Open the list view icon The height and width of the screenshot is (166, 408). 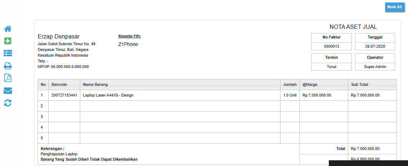(x=8, y=53)
